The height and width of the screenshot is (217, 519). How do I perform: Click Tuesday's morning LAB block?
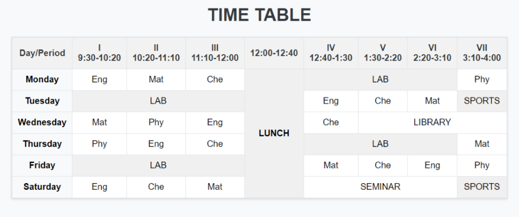click(158, 101)
